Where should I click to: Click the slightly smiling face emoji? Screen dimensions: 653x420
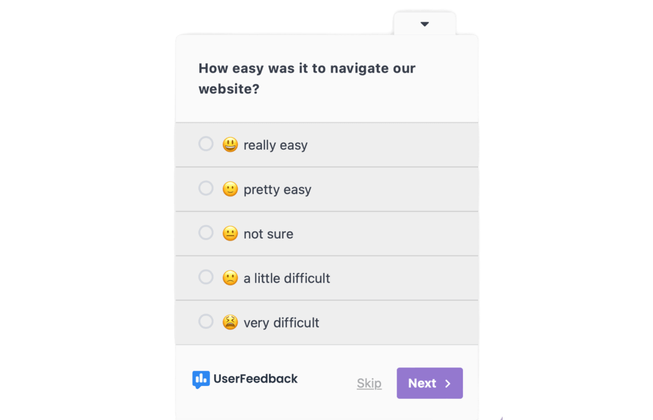tap(230, 189)
